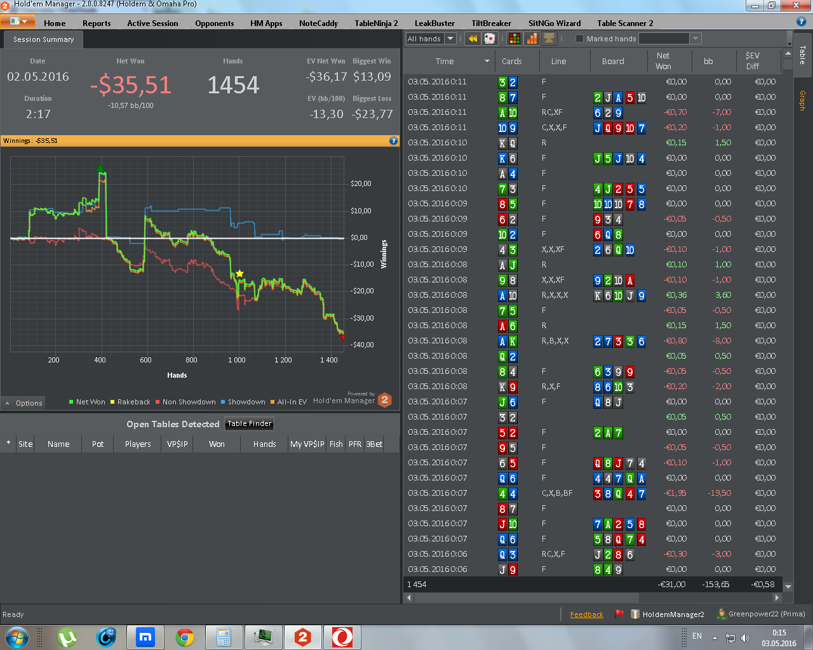Open Table Scanner 2 tab
The image size is (813, 650).
[625, 23]
